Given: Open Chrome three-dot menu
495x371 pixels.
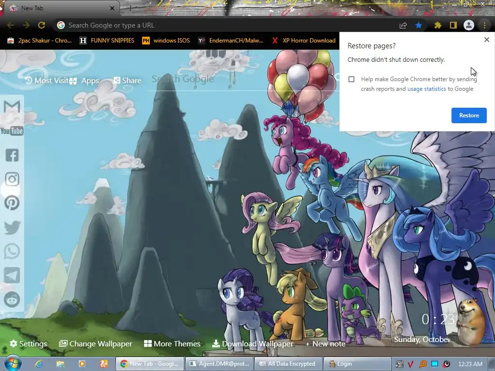Looking at the screenshot, I should click(x=484, y=25).
